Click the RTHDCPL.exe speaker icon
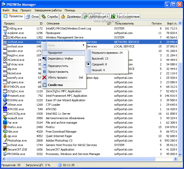 tap(5, 87)
